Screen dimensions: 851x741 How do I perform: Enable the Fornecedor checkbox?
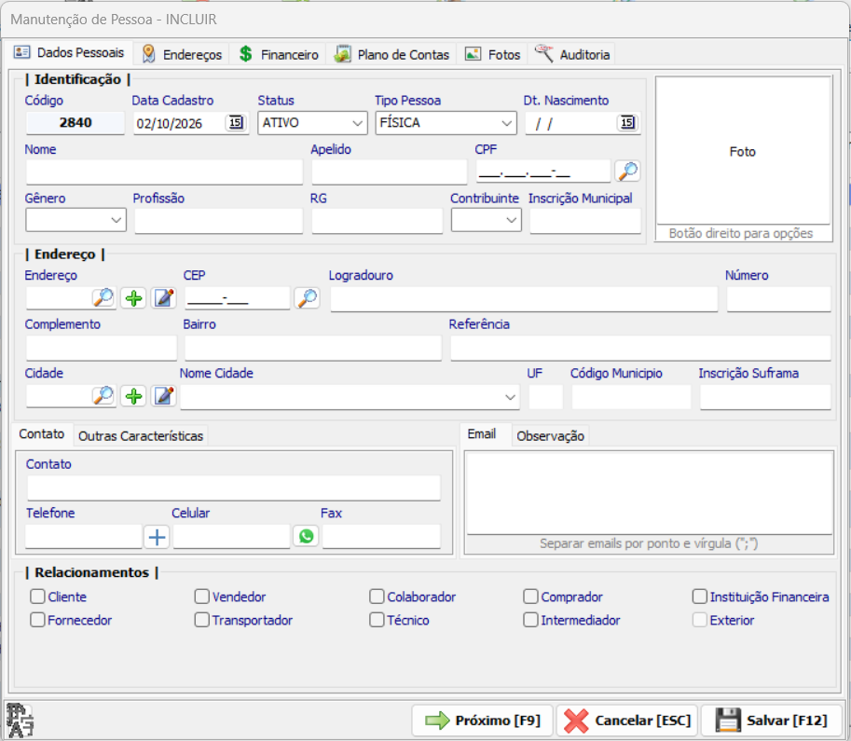37,620
